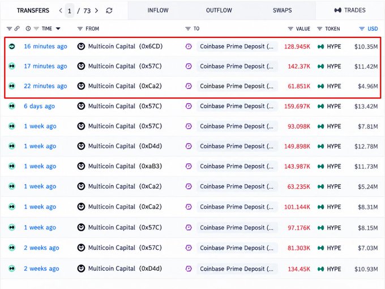The width and height of the screenshot is (385, 289).
Task: Click Coinbase Prime icon on $10.93M row
Action: pos(189,269)
